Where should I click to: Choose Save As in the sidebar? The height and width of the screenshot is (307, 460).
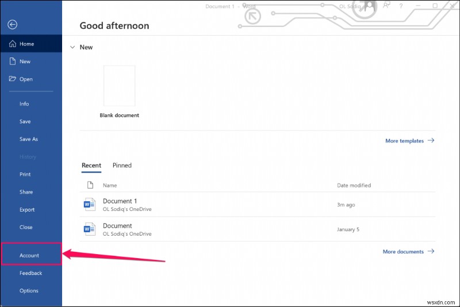[28, 139]
